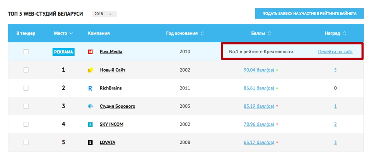Open the 5 awards link for Новый Сайт
The image size is (376, 162).
click(x=335, y=70)
